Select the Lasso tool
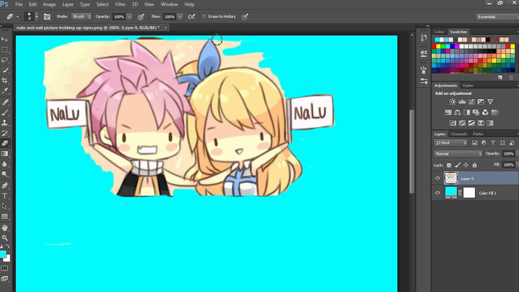519x292 pixels. [x=5, y=60]
